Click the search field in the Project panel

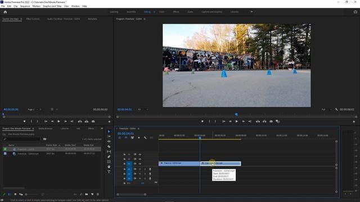click(21, 139)
